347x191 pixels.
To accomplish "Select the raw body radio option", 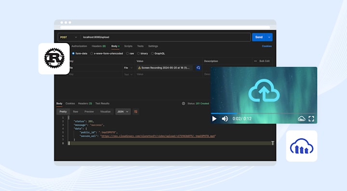I will coord(127,54).
